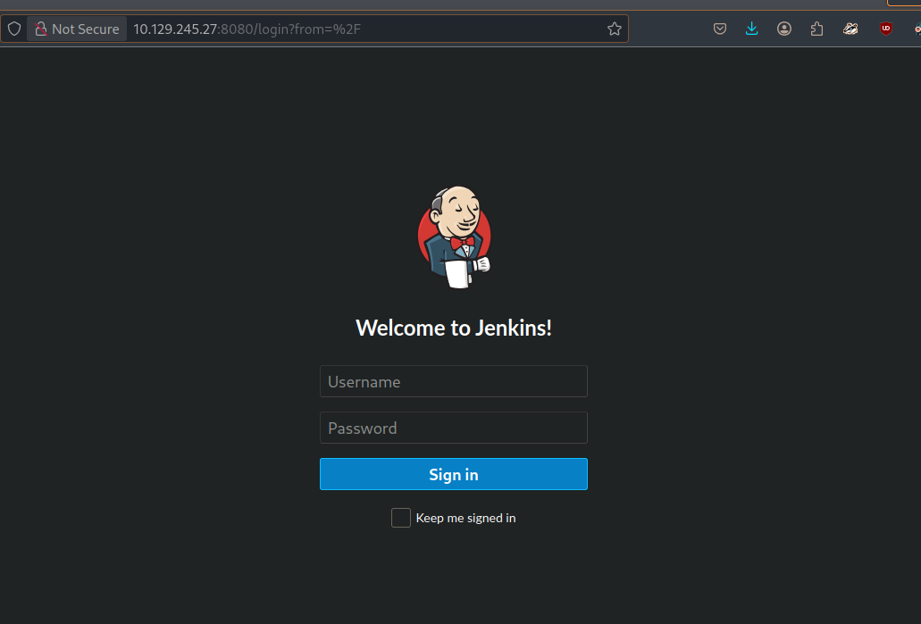
Task: Bookmark this page with the star icon
Action: tap(615, 29)
